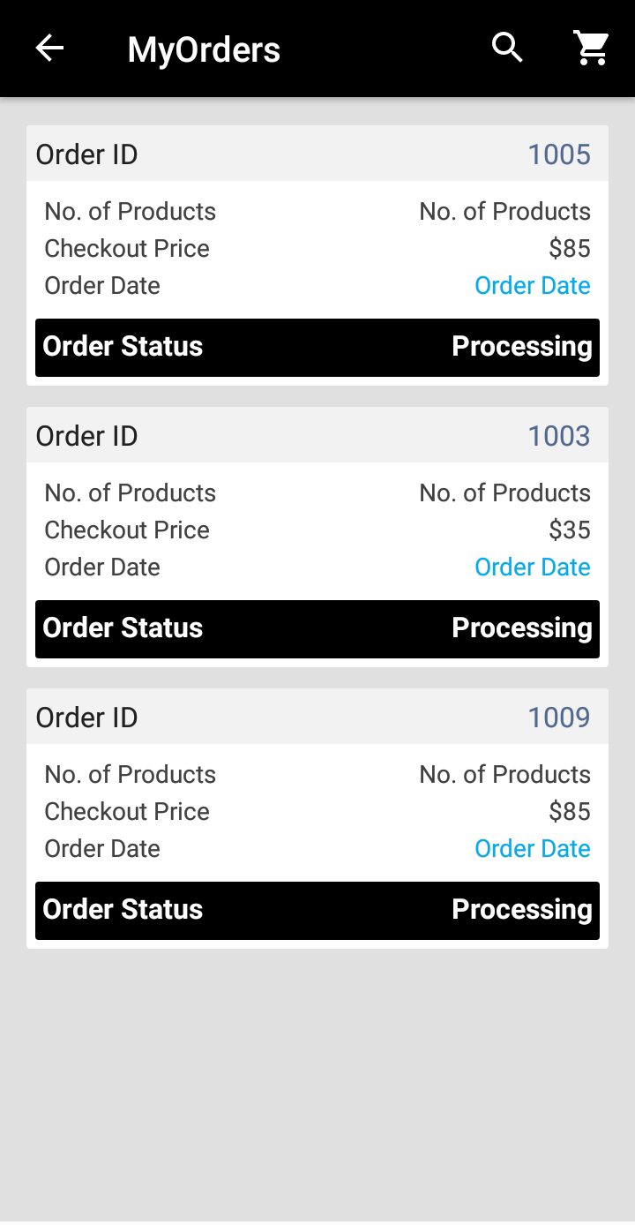Tap Order ID header label of order 1009
635x1225 pixels.
tap(87, 718)
